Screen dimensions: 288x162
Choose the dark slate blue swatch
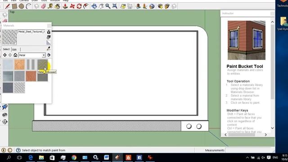(8, 88)
